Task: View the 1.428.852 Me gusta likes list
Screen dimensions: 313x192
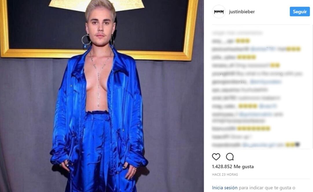Action: tap(233, 167)
